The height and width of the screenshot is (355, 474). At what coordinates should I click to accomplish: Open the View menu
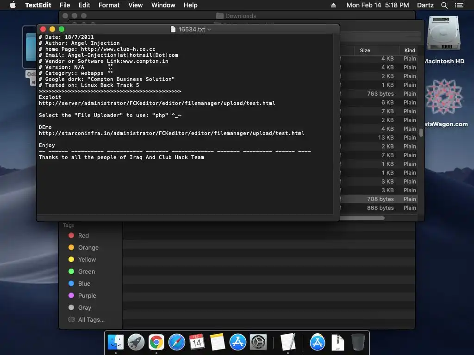(136, 5)
